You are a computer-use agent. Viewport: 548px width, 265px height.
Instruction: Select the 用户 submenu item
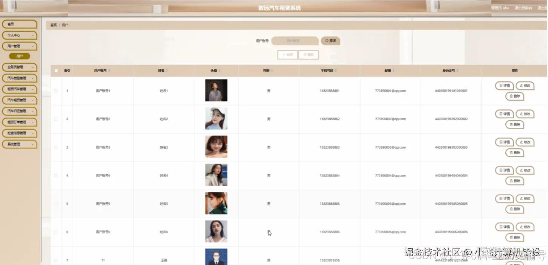(20, 56)
